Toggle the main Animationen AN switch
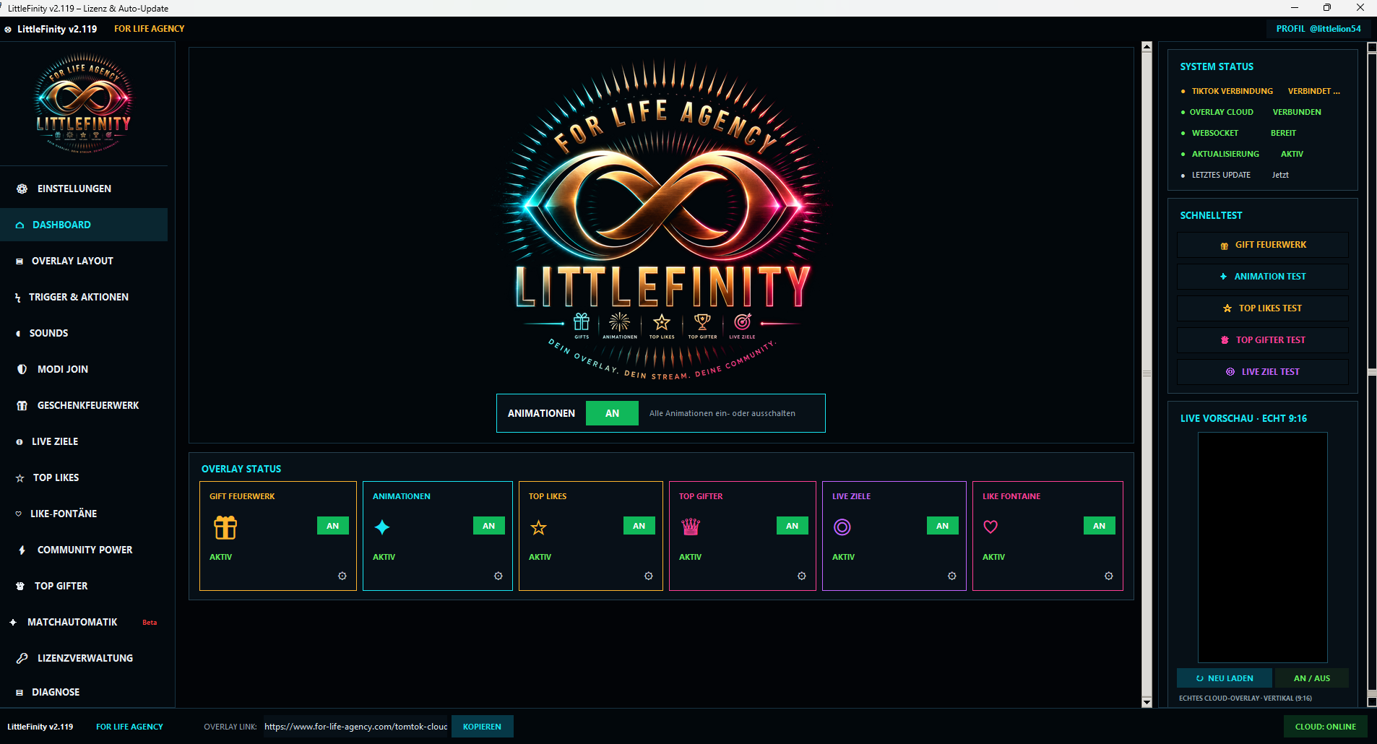 tap(612, 413)
